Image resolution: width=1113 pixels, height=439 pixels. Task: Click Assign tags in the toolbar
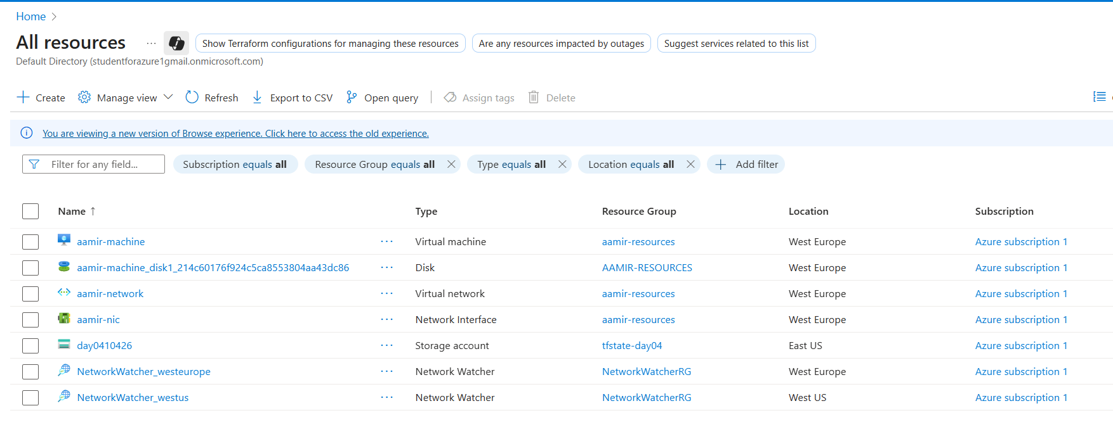(x=479, y=98)
